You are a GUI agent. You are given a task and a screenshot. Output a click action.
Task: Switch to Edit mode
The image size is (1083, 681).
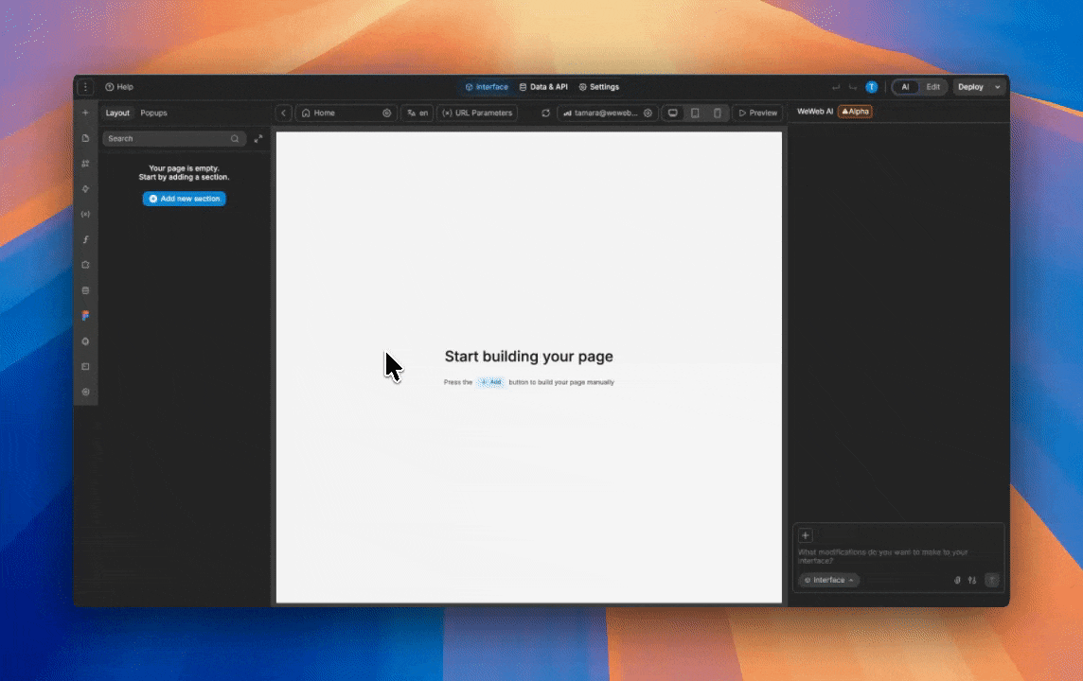coord(933,87)
